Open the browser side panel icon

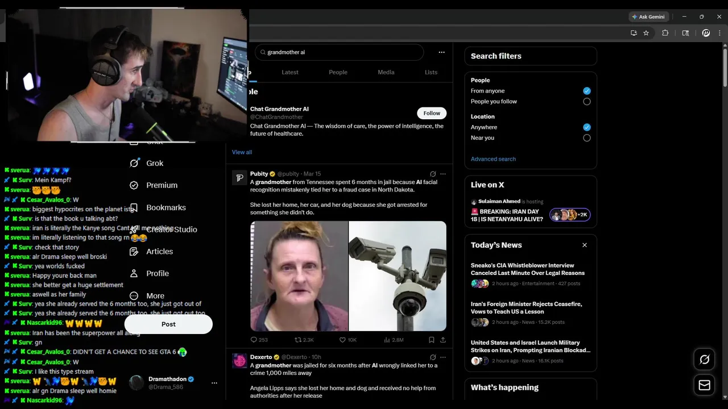point(685,33)
